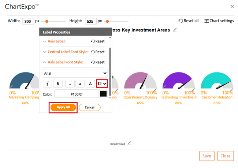238x168 pixels.
Task: Toggle bold text formatting
Action: (58, 84)
